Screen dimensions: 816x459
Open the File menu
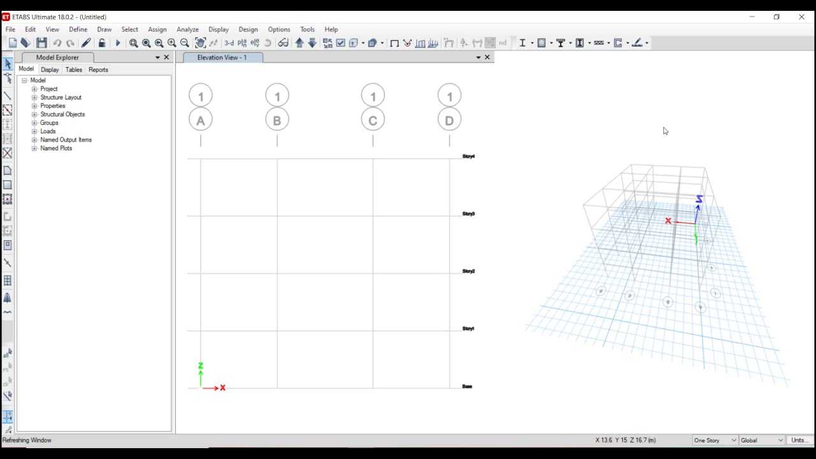(x=10, y=29)
